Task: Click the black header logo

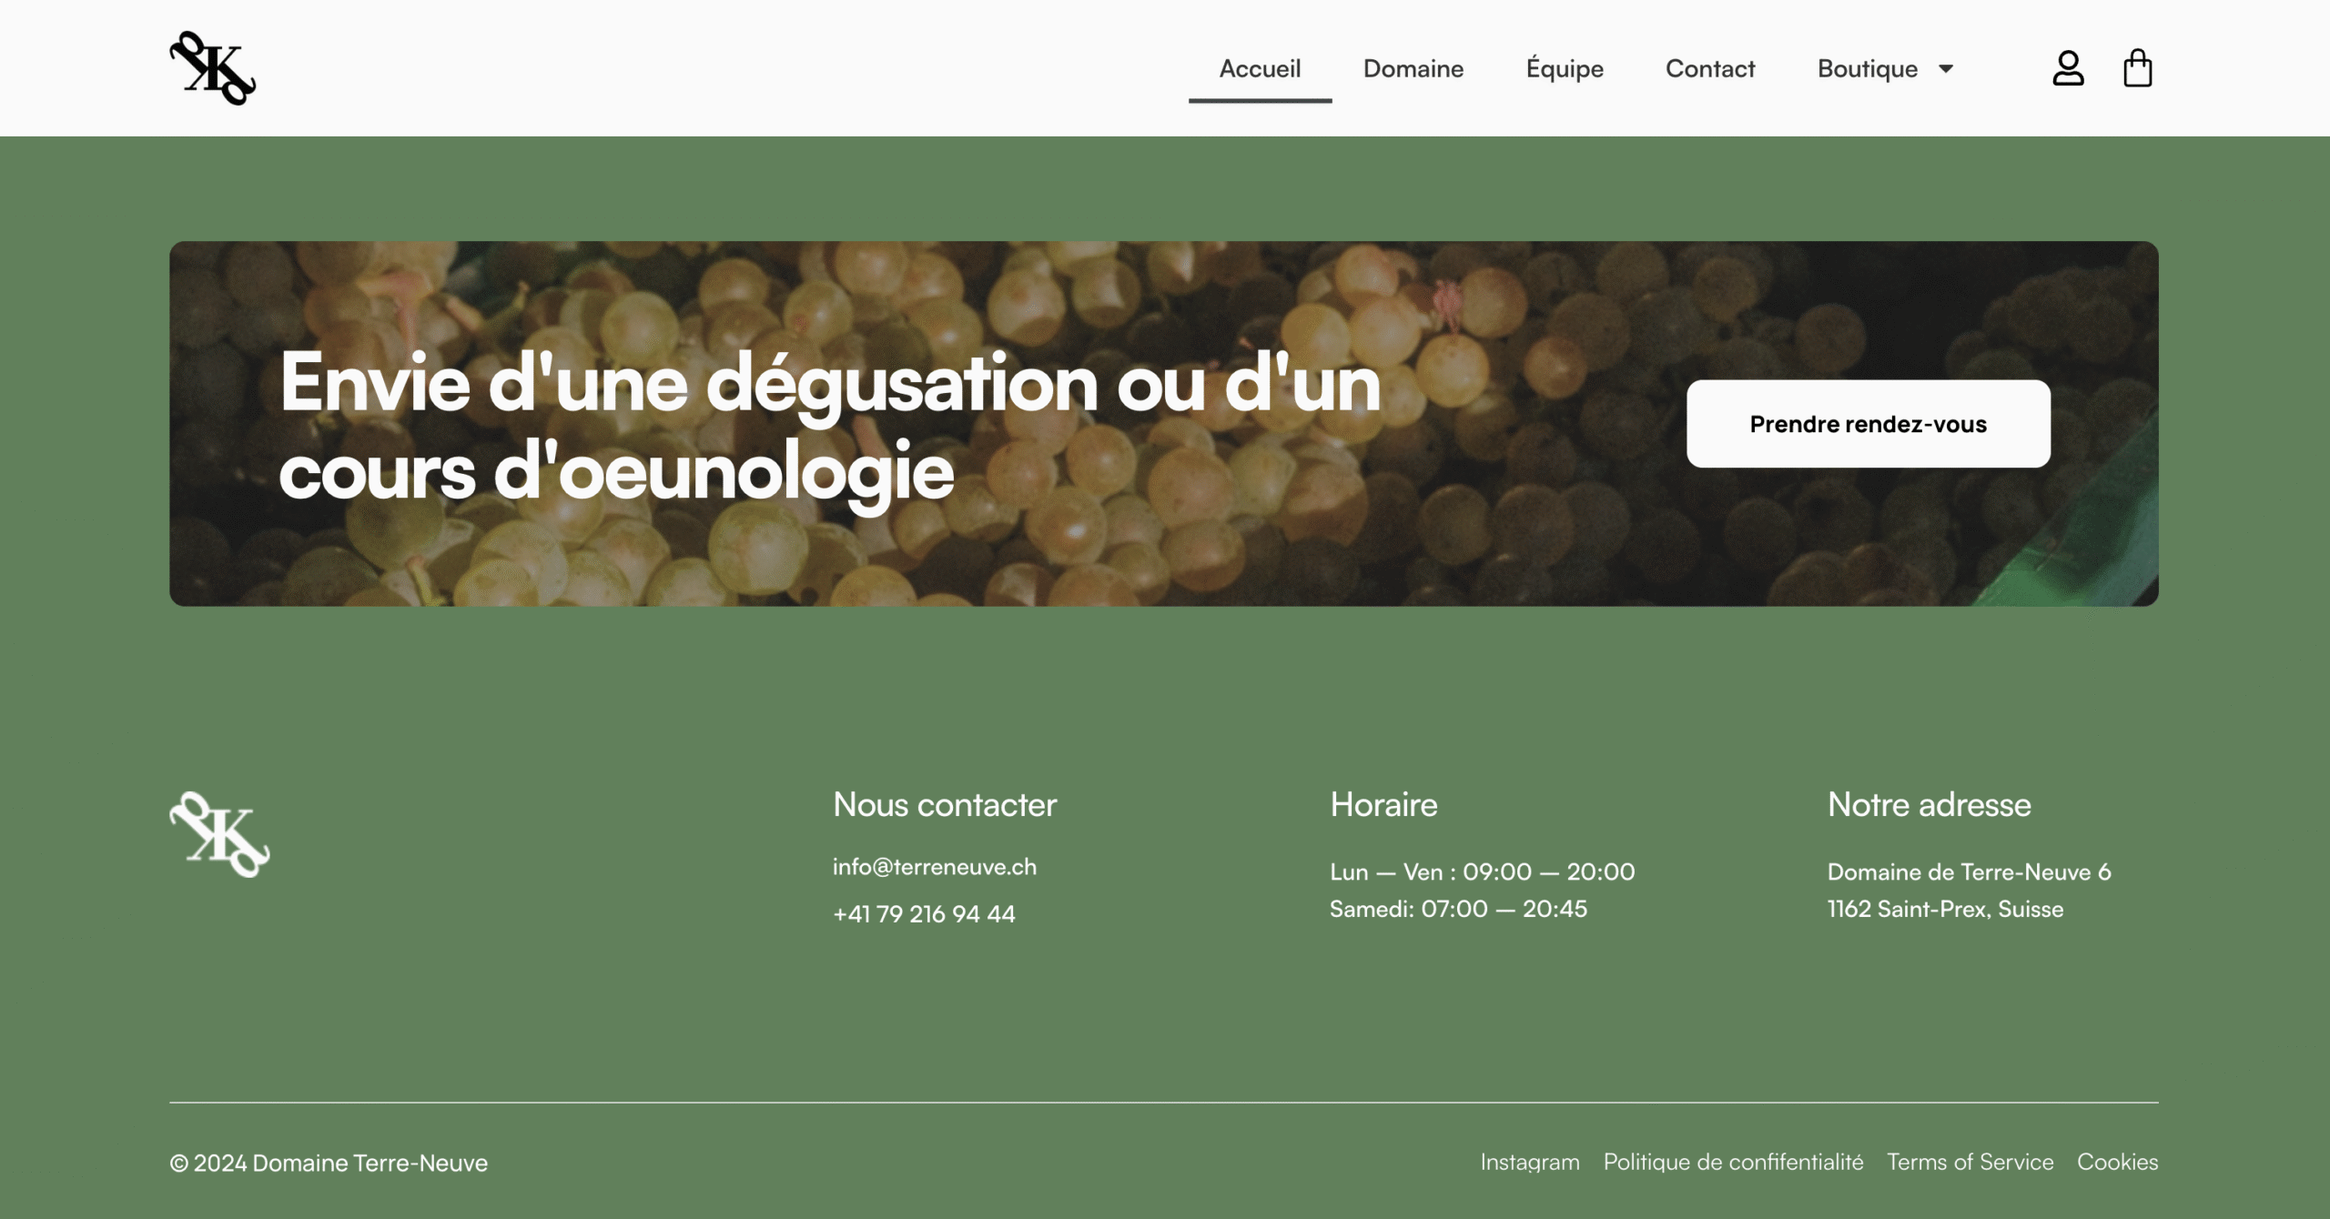Action: tap(213, 68)
